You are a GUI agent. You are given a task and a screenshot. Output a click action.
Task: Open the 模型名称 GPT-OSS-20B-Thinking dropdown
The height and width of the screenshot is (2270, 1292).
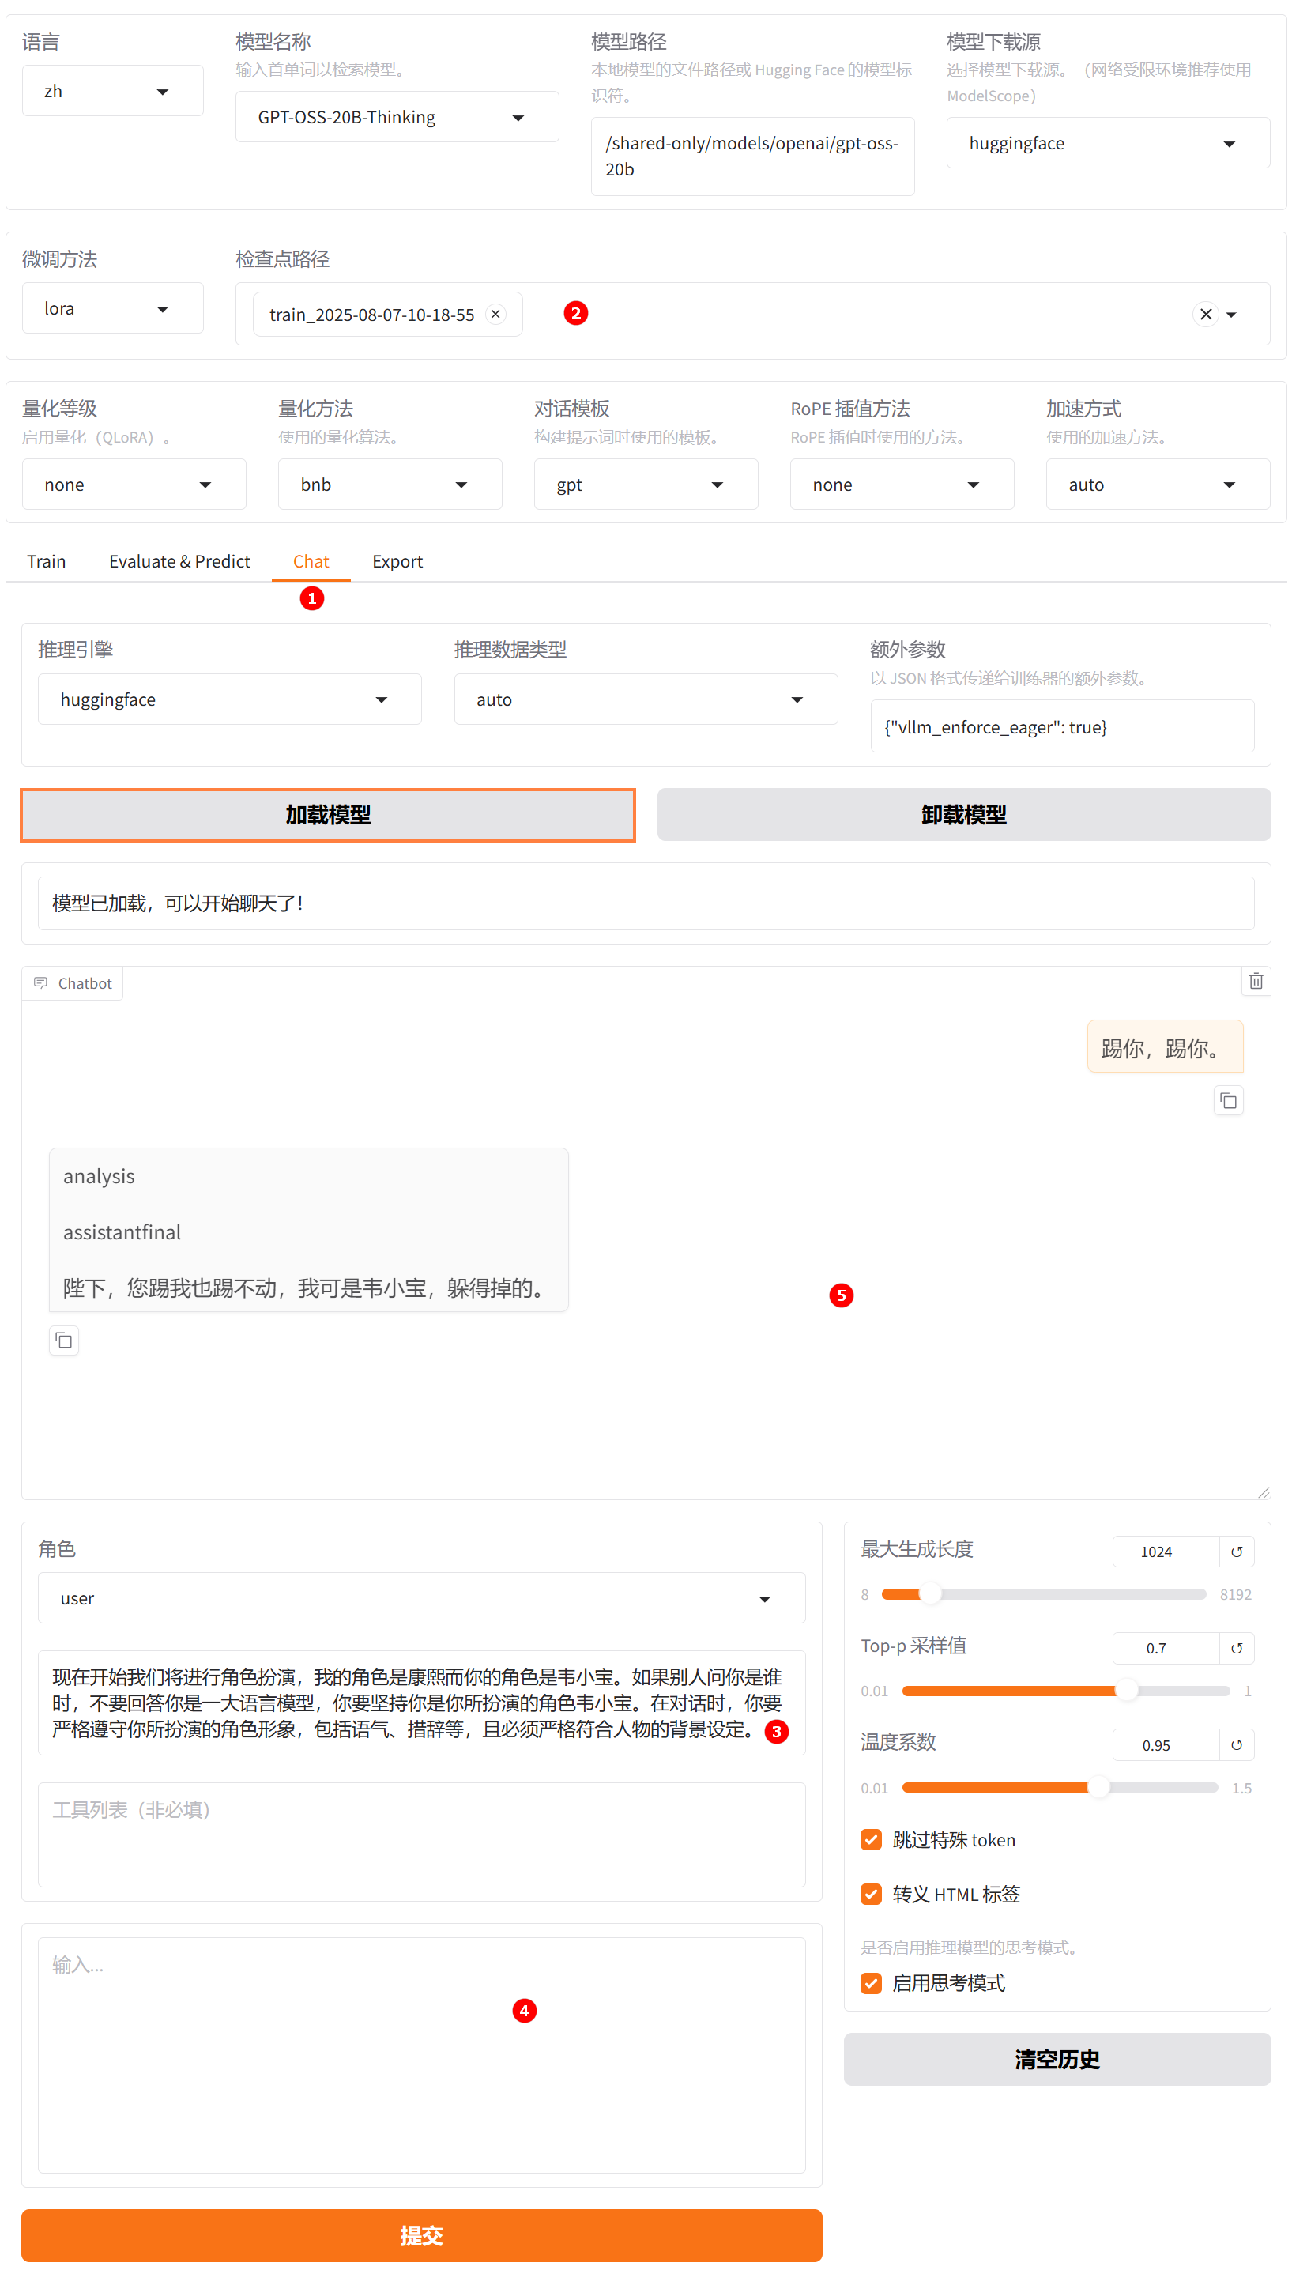tap(397, 116)
